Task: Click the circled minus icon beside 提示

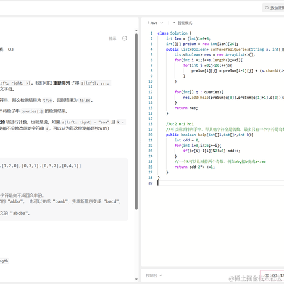Action: pos(125,38)
